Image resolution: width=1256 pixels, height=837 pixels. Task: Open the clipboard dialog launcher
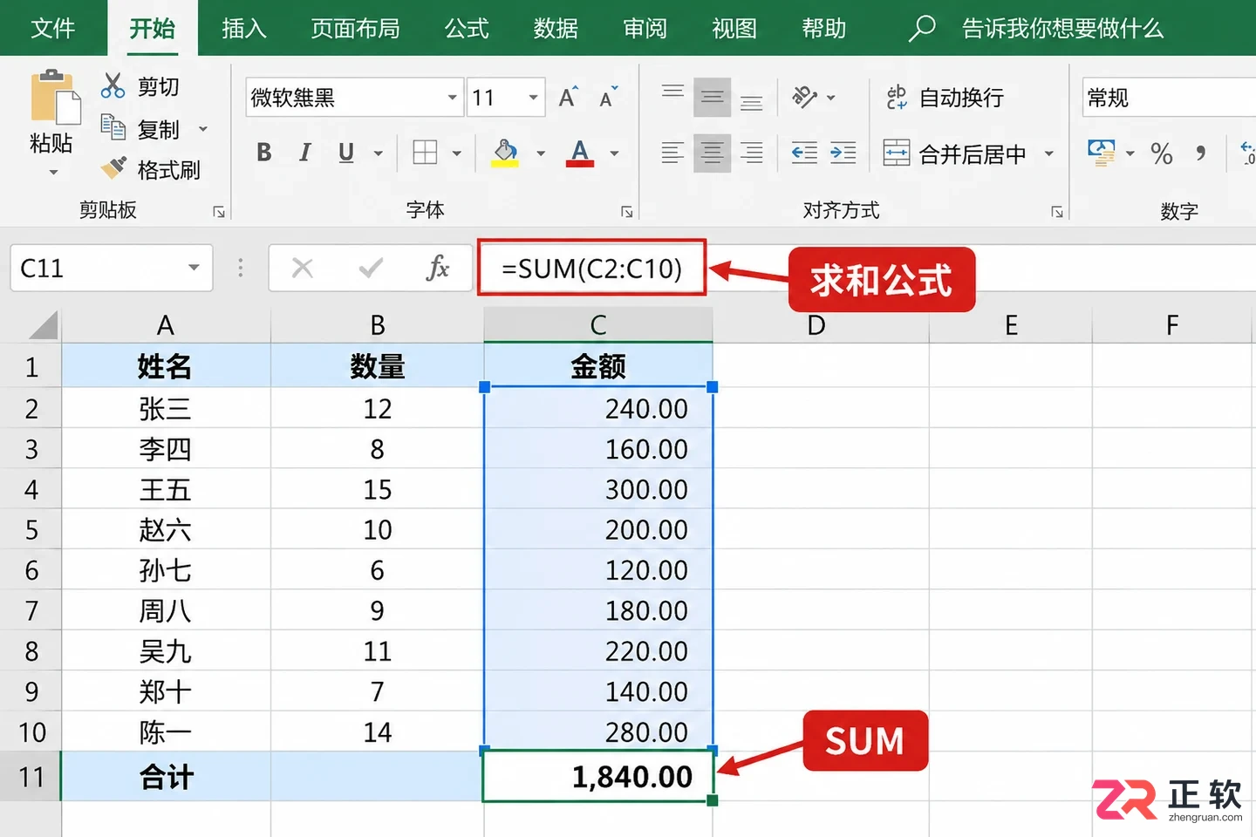pos(219,212)
